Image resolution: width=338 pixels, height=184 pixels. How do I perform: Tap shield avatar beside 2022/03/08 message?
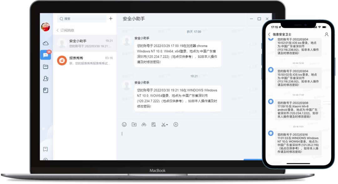click(271, 101)
